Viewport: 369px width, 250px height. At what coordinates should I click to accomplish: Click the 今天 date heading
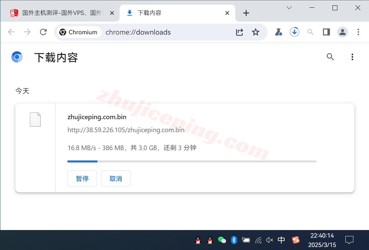pyautogui.click(x=22, y=91)
